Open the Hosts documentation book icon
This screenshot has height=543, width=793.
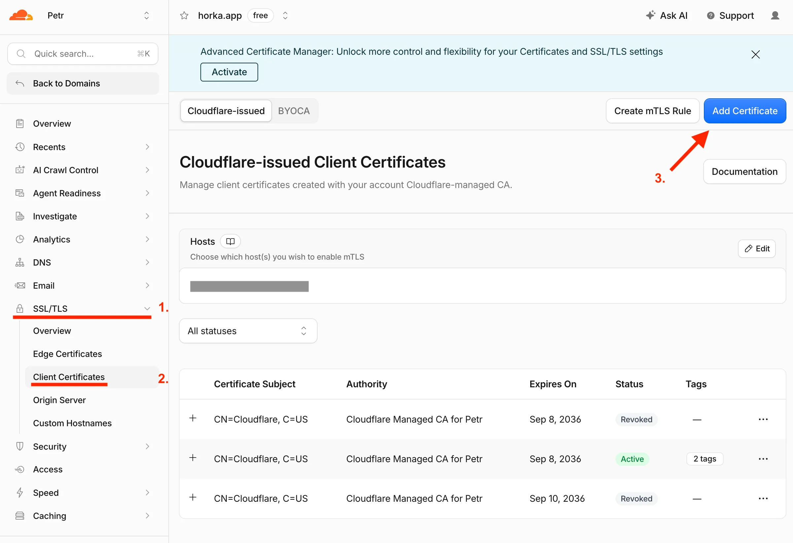pos(230,241)
